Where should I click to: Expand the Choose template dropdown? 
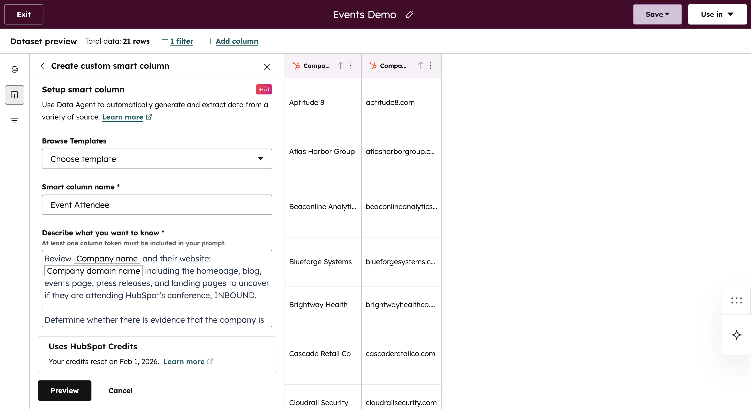click(x=157, y=159)
